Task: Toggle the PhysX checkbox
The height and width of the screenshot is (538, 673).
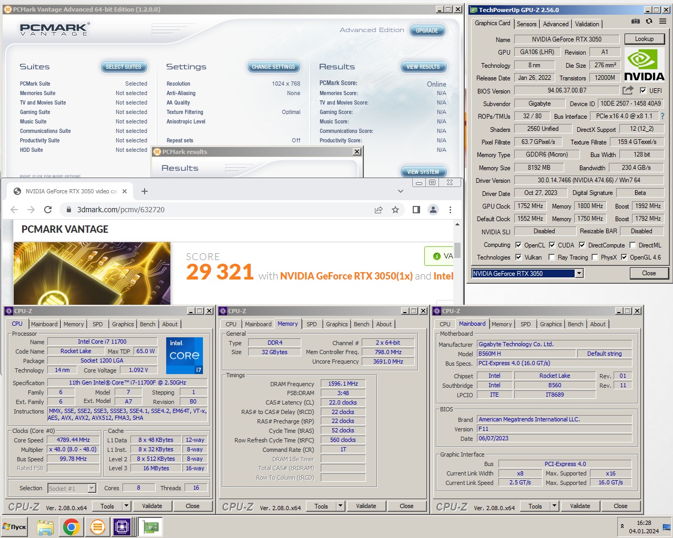Action: click(595, 257)
